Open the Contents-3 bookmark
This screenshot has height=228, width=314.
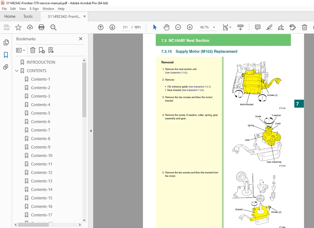pyautogui.click(x=40, y=96)
